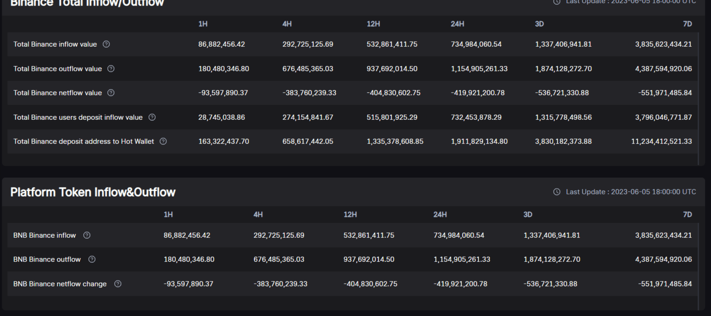
Task: Click Total Binance users deposit inflow value label
Action: pyautogui.click(x=78, y=117)
